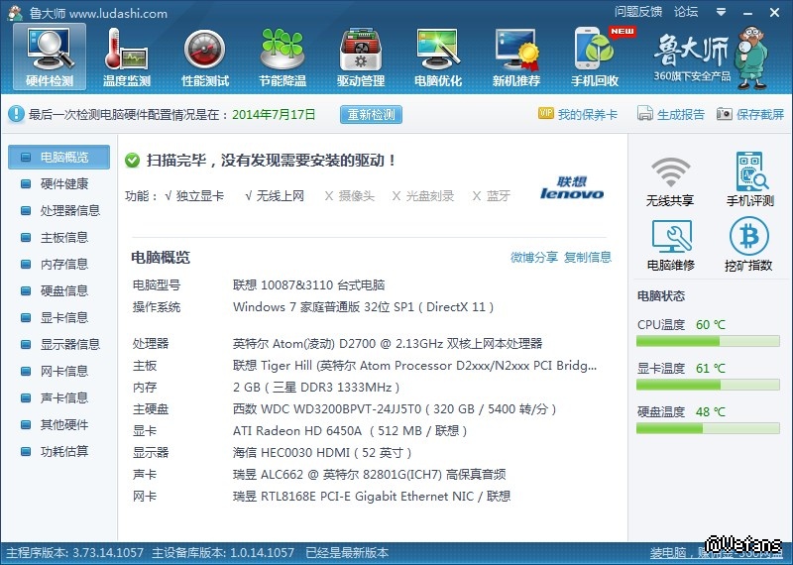Select 电脑概览 in the sidebar
The height and width of the screenshot is (565, 793).
coord(59,158)
